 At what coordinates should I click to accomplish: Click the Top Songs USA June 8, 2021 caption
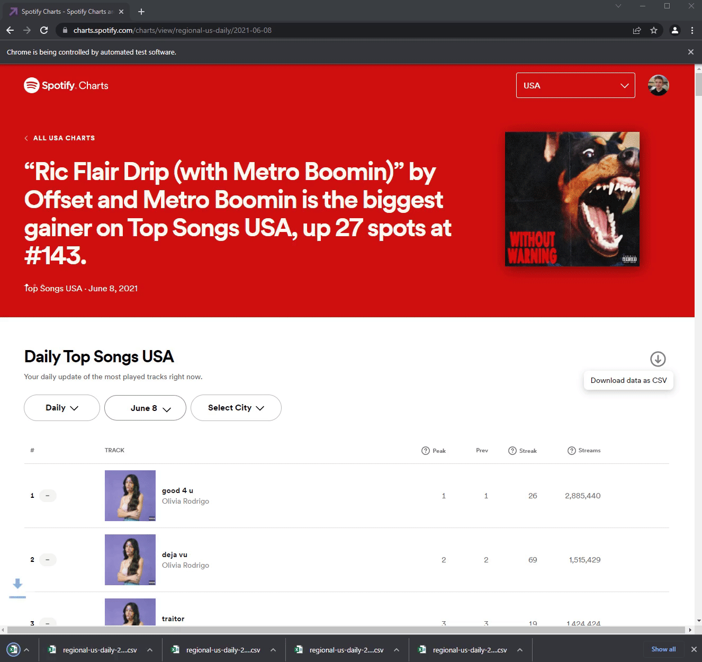(81, 288)
